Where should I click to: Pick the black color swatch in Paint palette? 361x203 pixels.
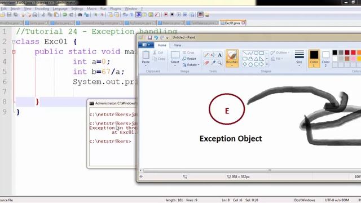tap(334, 52)
